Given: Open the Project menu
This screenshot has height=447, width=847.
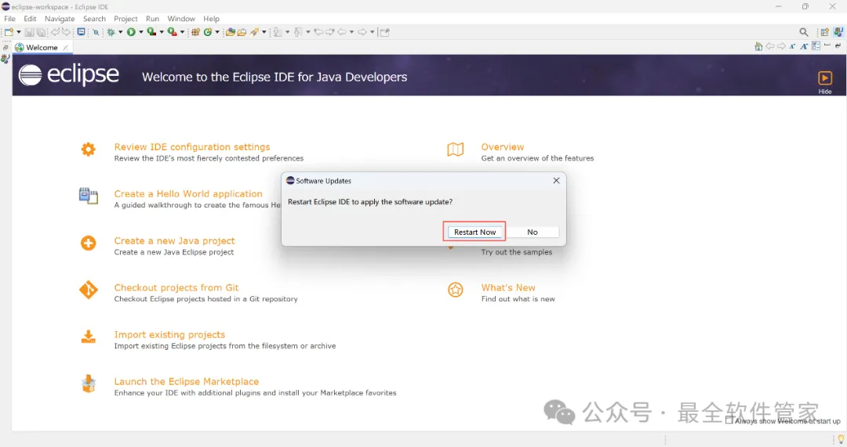Looking at the screenshot, I should [125, 18].
